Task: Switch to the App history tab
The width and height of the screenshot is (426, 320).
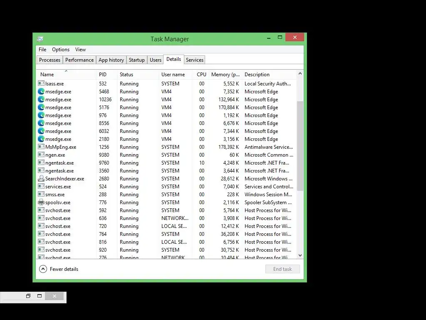Action: pyautogui.click(x=111, y=60)
